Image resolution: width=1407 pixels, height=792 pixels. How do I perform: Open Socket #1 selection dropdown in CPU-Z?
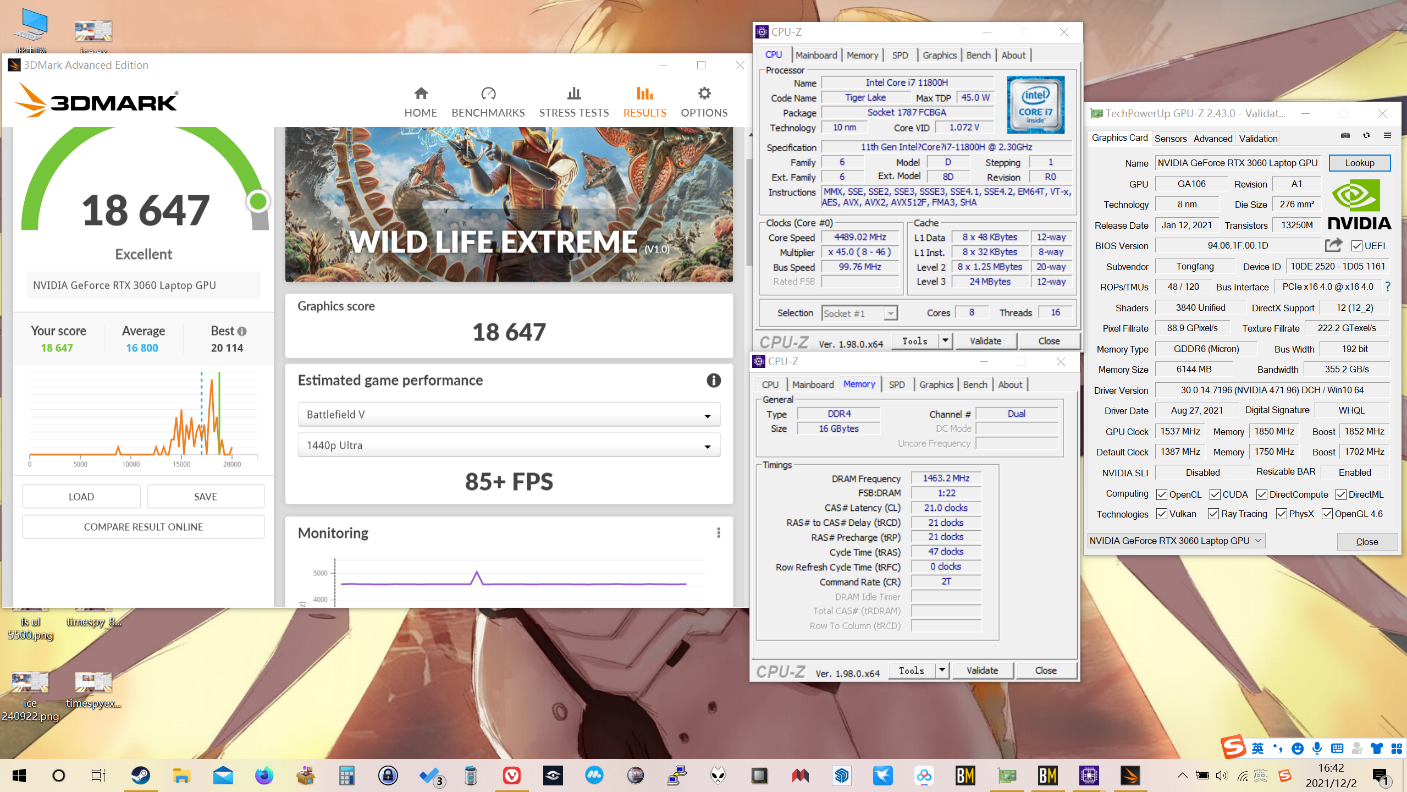click(x=859, y=313)
